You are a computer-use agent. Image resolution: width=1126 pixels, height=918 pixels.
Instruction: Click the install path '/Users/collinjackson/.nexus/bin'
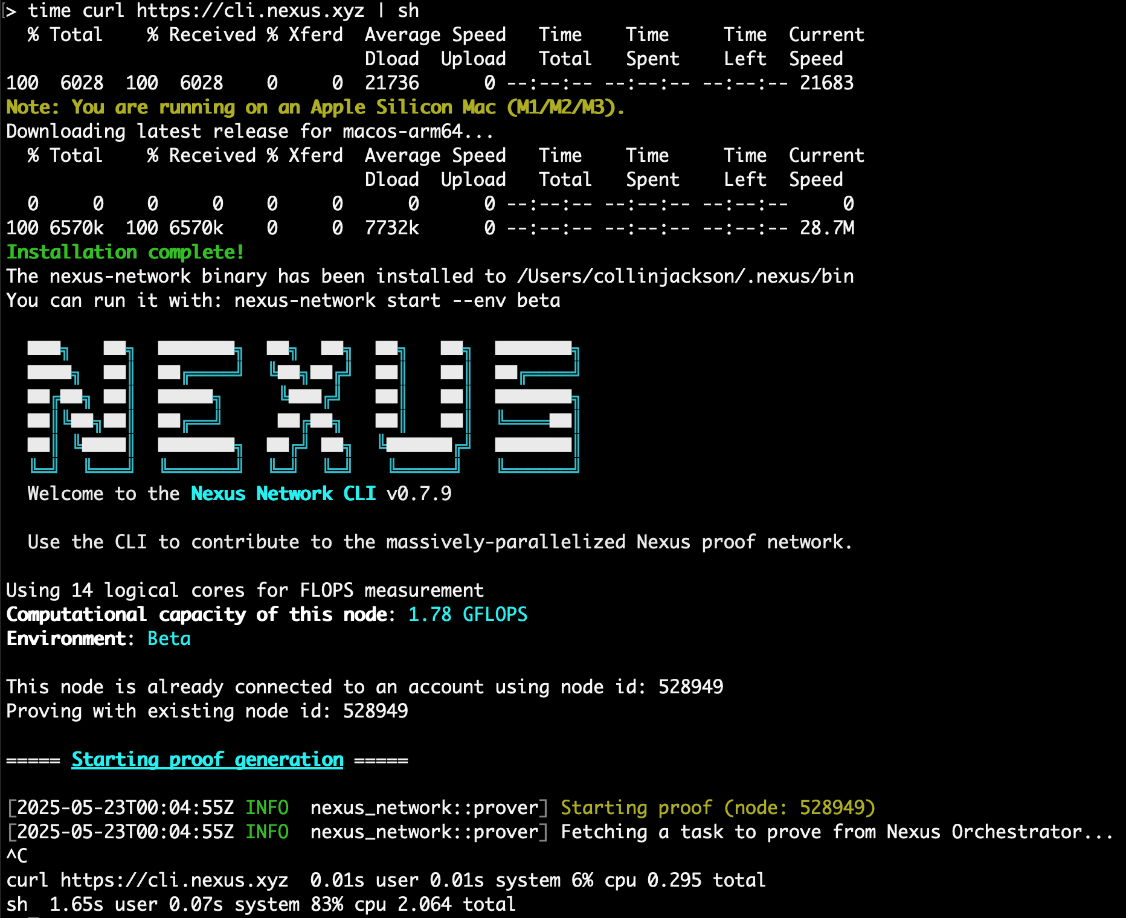coord(686,276)
